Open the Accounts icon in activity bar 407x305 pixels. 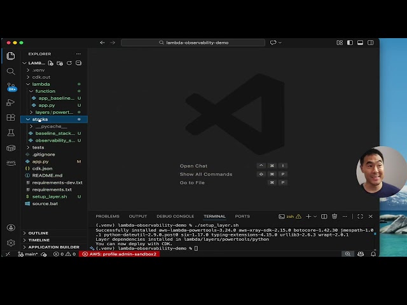[x=11, y=227]
